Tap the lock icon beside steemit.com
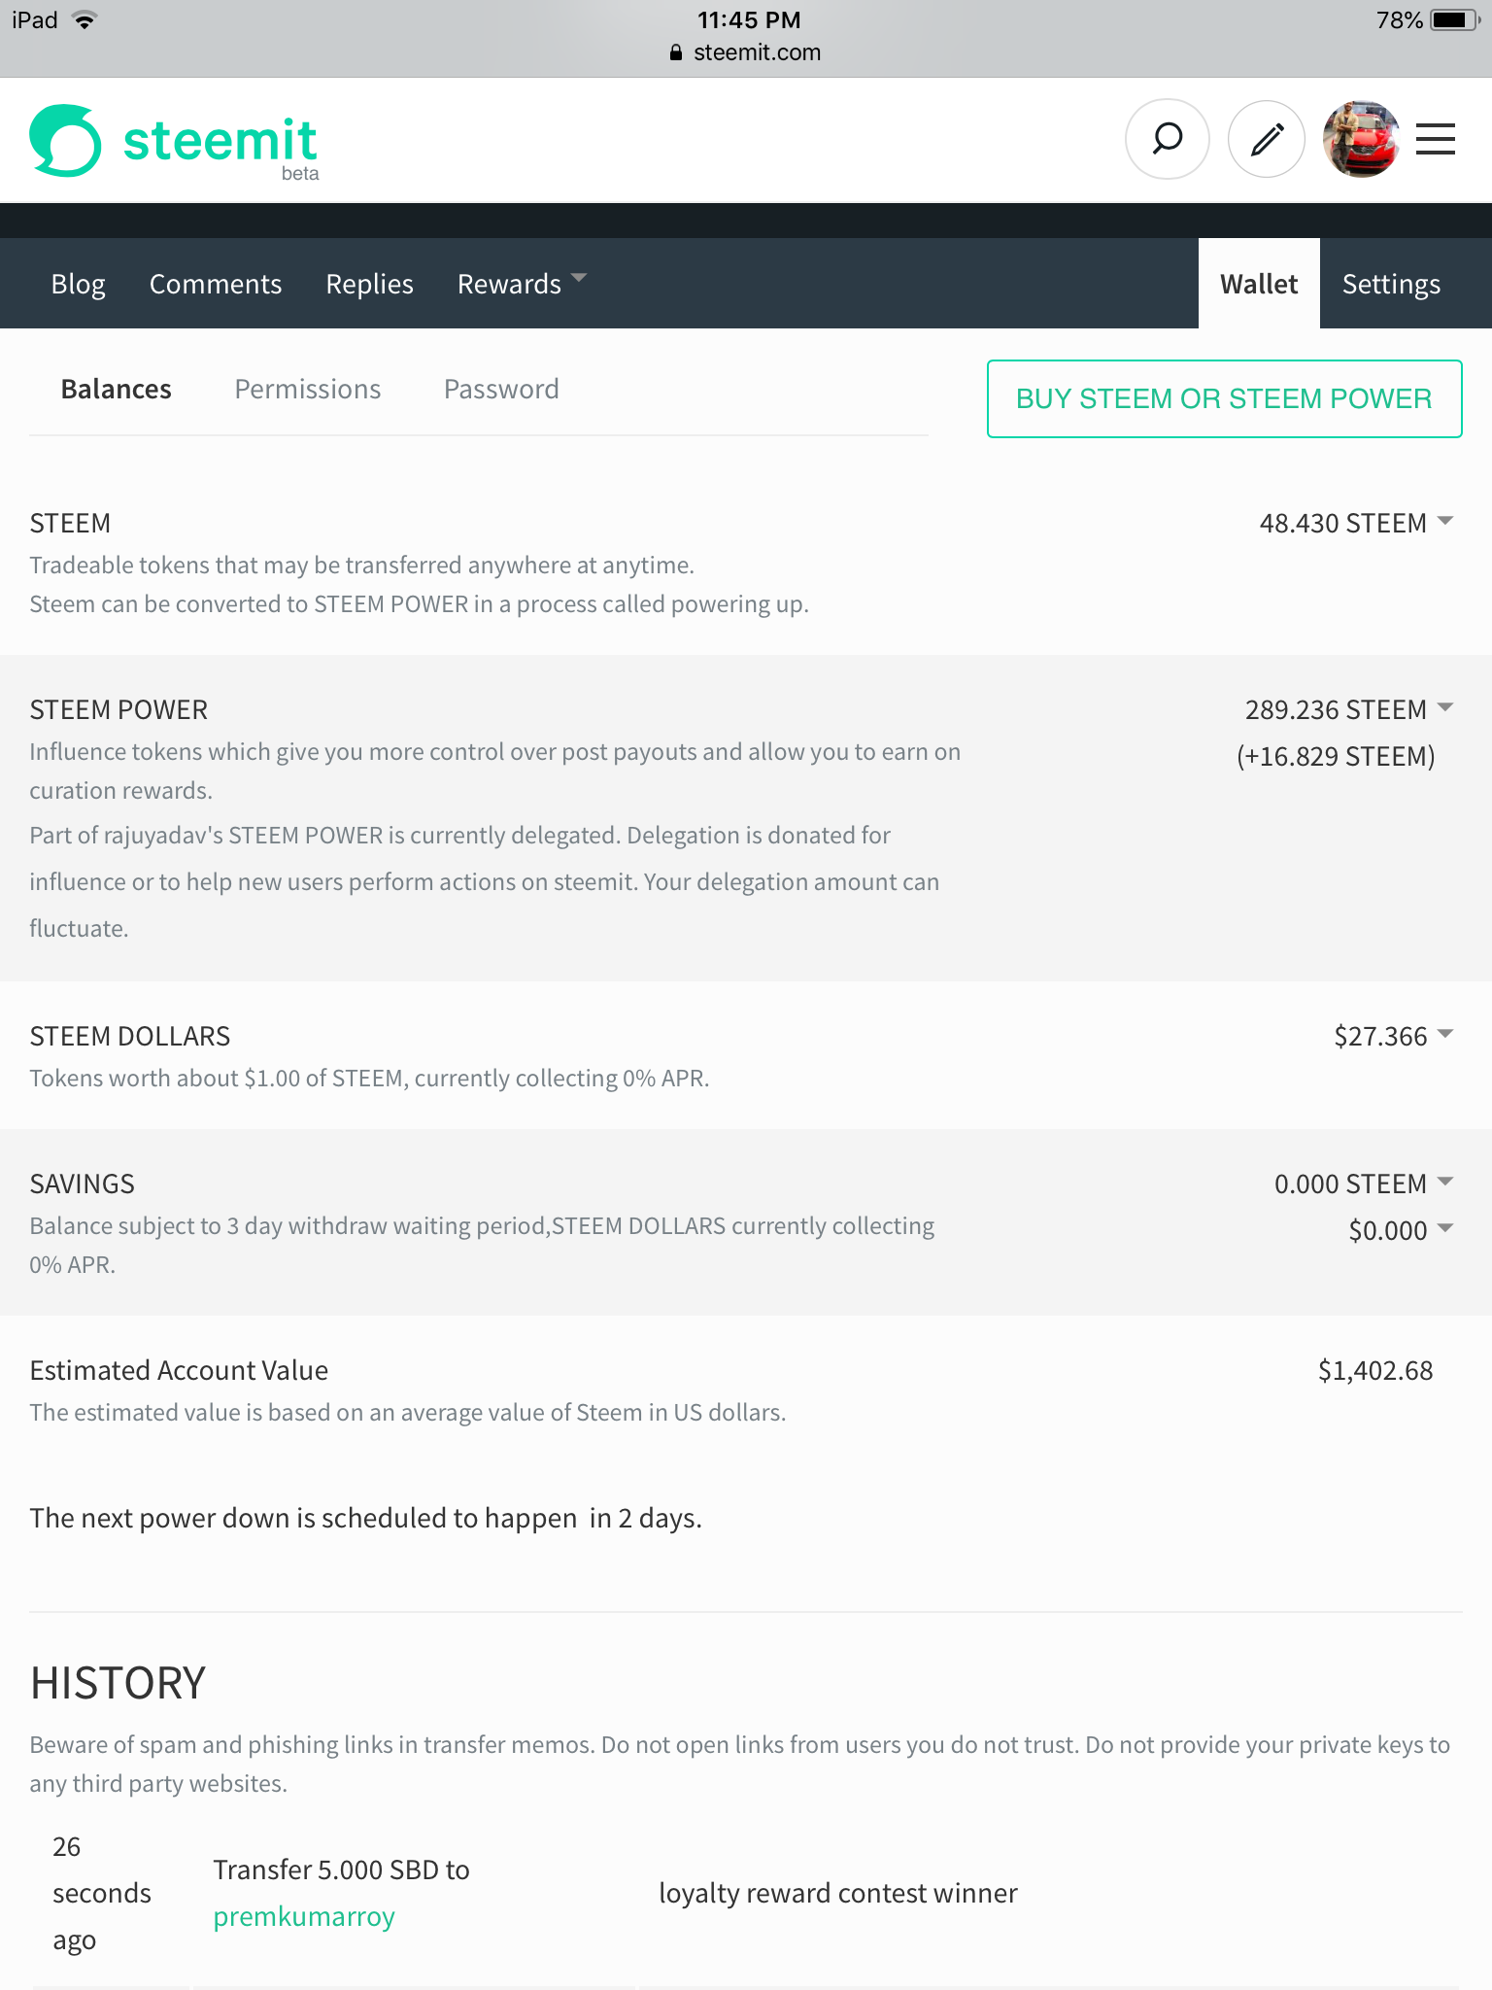The image size is (1492, 1990). (x=676, y=52)
